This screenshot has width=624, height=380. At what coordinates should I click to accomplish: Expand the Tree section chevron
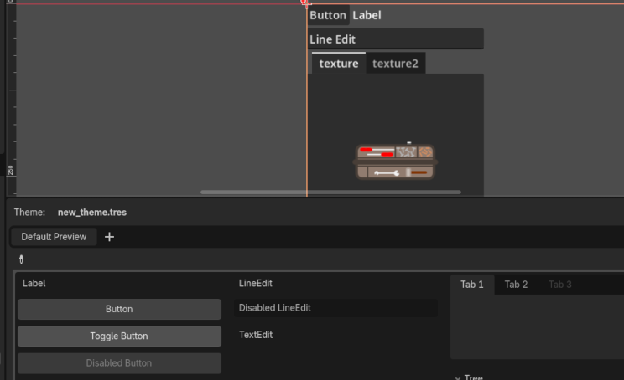click(458, 377)
